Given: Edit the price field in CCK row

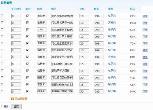Looking at the screenshot, I should coord(84,16).
